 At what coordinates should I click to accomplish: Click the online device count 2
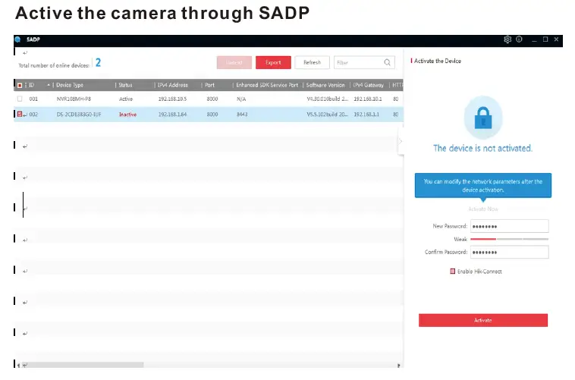(98, 63)
